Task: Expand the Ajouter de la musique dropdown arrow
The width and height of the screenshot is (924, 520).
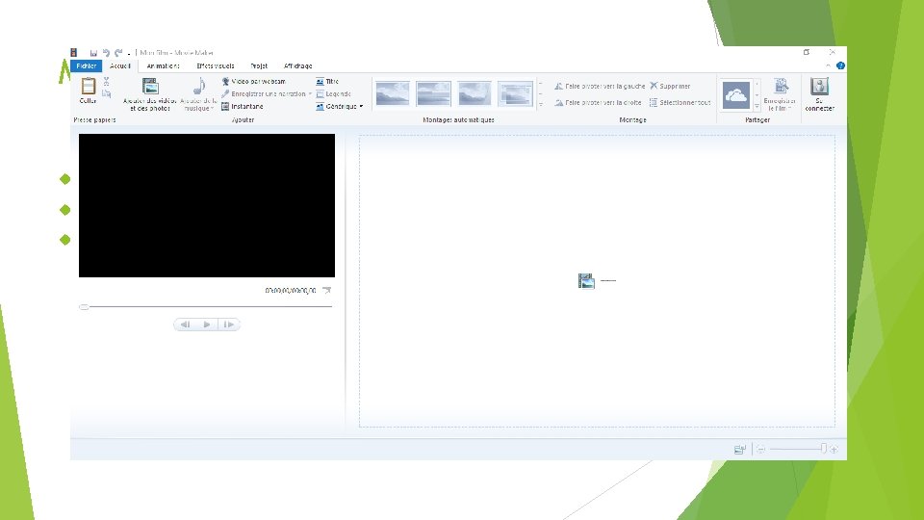Action: click(212, 109)
